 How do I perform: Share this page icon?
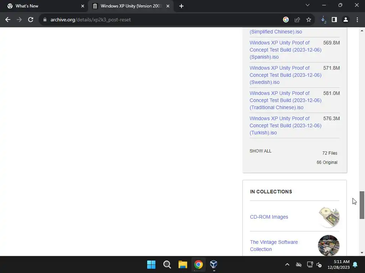297,20
